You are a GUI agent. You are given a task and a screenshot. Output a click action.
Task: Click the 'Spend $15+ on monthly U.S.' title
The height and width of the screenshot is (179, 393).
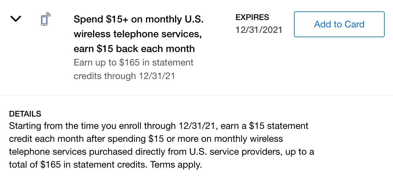pos(139,19)
